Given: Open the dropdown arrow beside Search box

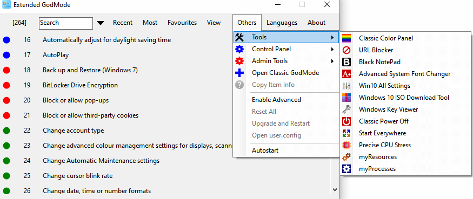Looking at the screenshot, I should point(101,23).
